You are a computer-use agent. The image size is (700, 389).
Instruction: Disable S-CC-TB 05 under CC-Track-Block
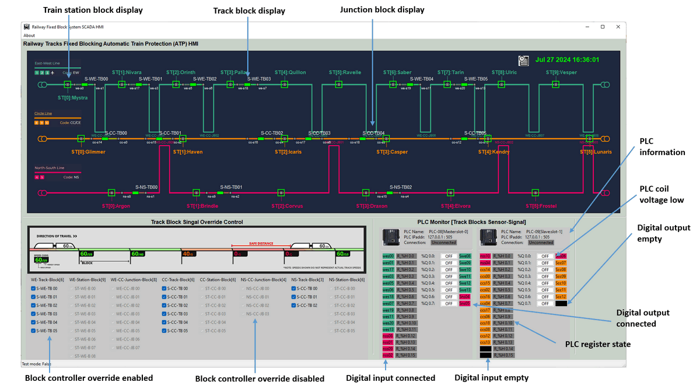tap(164, 331)
